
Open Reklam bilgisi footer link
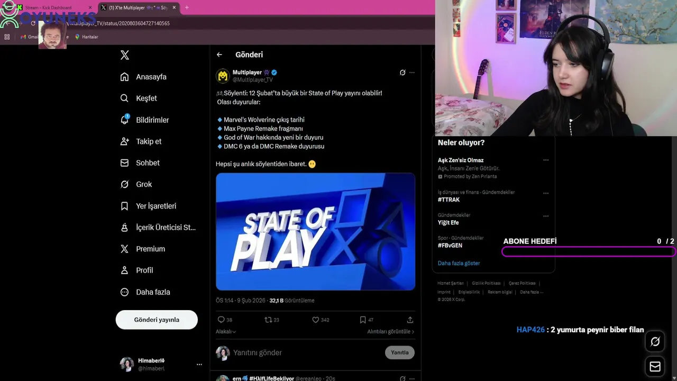[x=500, y=292]
